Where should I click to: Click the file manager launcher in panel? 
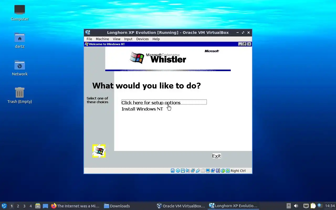(x=38, y=206)
